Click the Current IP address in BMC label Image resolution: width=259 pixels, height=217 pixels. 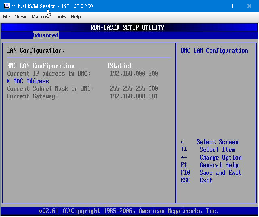pyautogui.click(x=49, y=73)
